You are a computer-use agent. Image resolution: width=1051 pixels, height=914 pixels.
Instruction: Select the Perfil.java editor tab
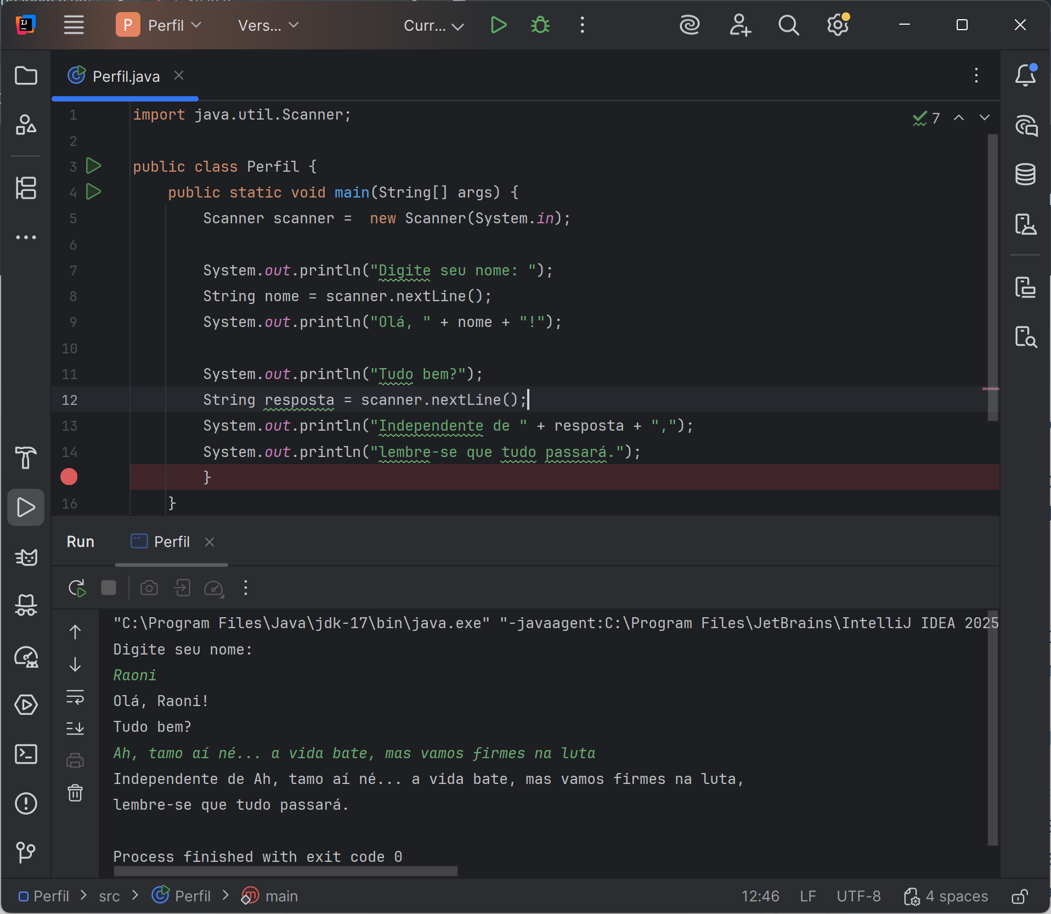(126, 76)
